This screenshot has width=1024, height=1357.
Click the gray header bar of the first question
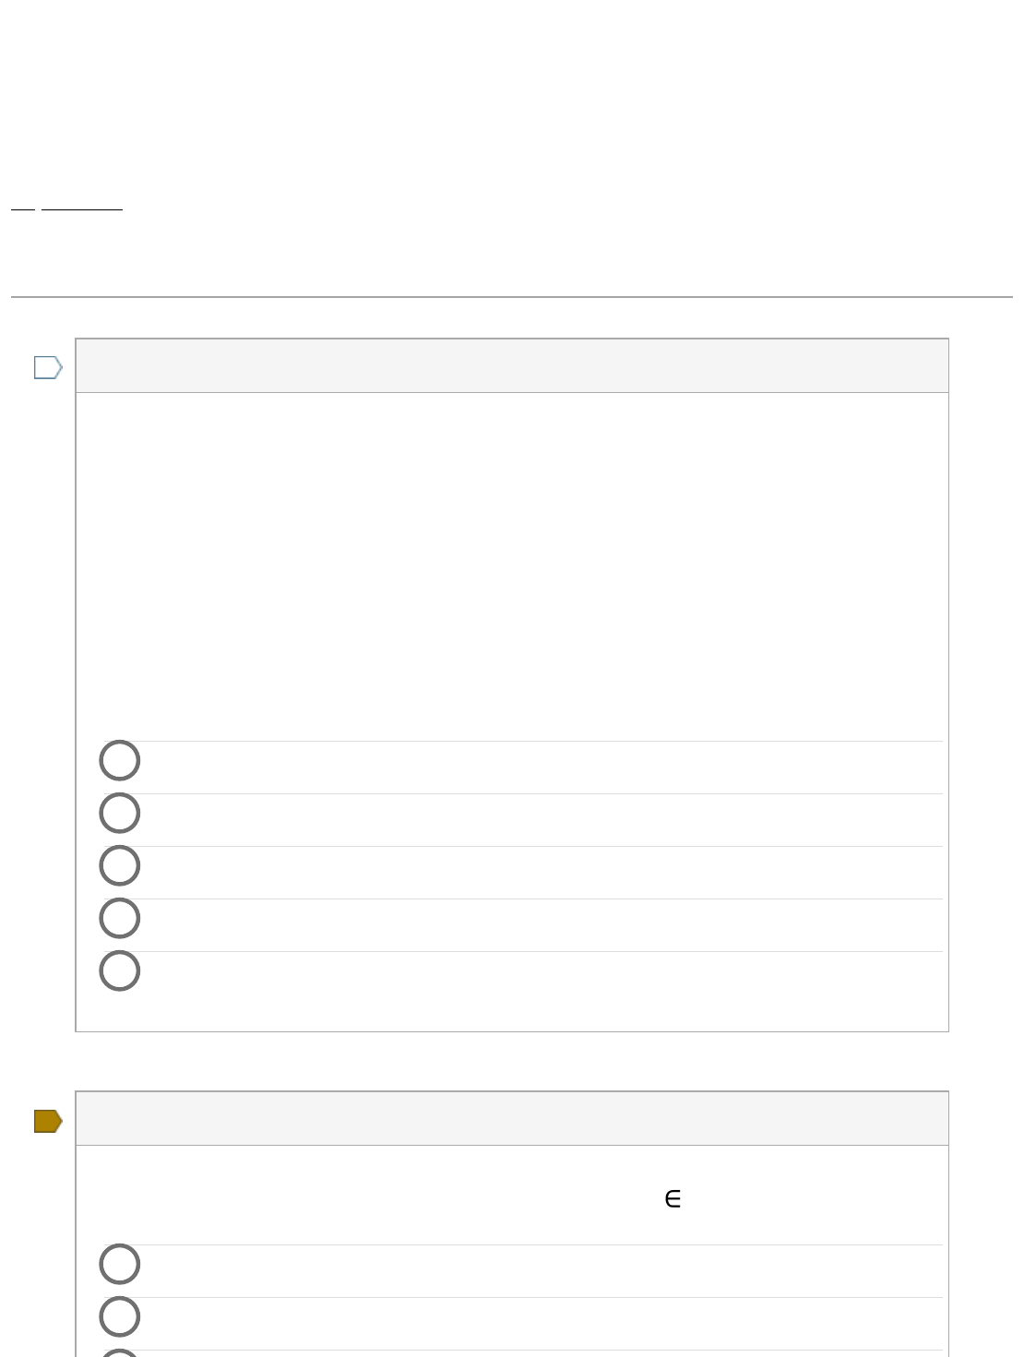coord(512,366)
